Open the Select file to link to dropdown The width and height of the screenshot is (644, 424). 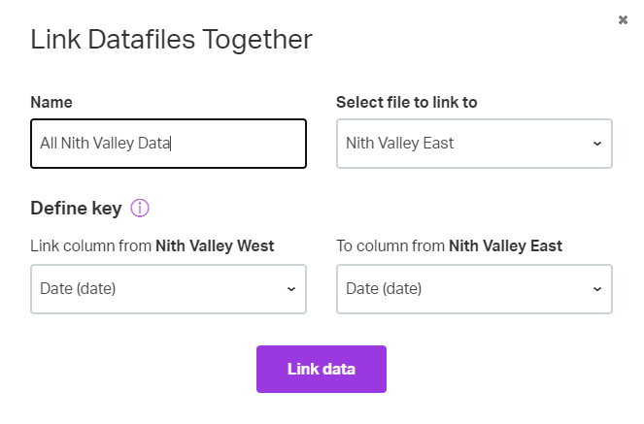(x=474, y=144)
